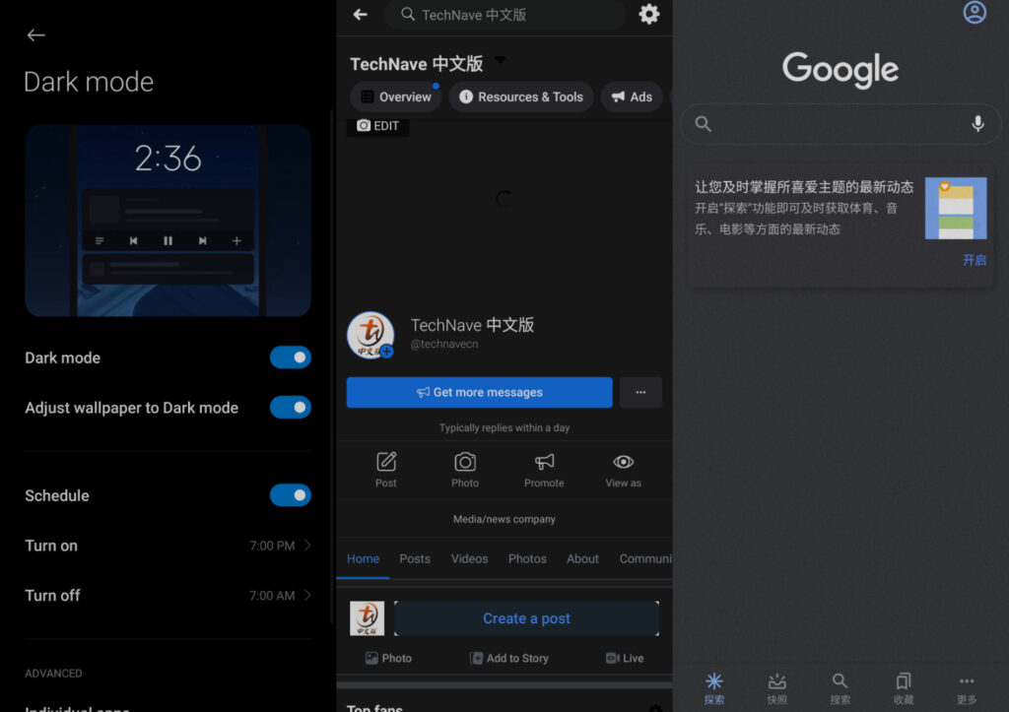Tap the Get more messages button
This screenshot has width=1009, height=712.
coord(480,392)
